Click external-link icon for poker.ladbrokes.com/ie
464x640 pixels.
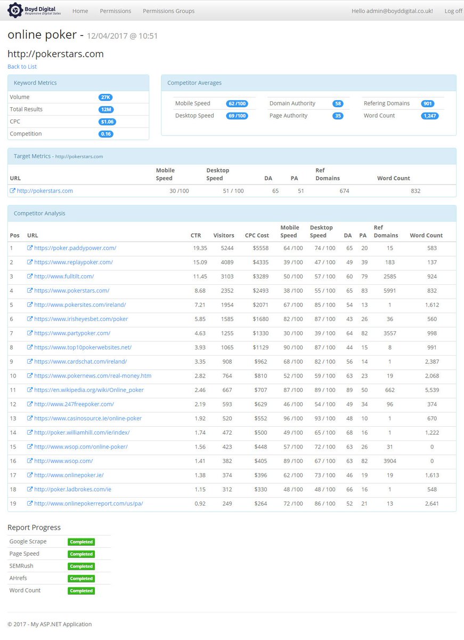(30, 489)
